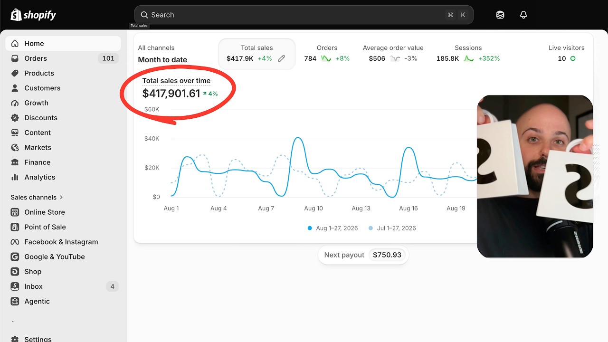Click the Orders inbox icon in sidebar
The height and width of the screenshot is (342, 608).
point(15,58)
